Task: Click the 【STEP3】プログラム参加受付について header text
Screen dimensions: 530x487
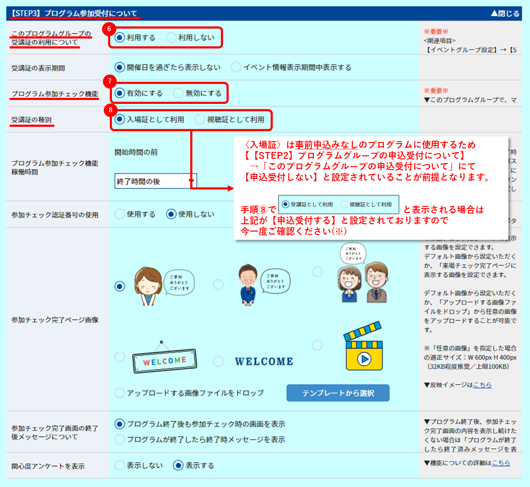Action: [73, 13]
